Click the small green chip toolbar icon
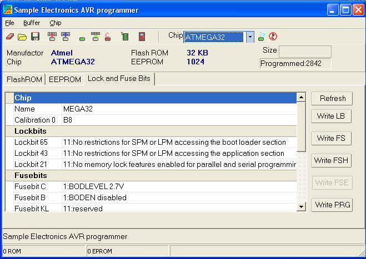This screenshot has height=259, width=366. coord(82,38)
